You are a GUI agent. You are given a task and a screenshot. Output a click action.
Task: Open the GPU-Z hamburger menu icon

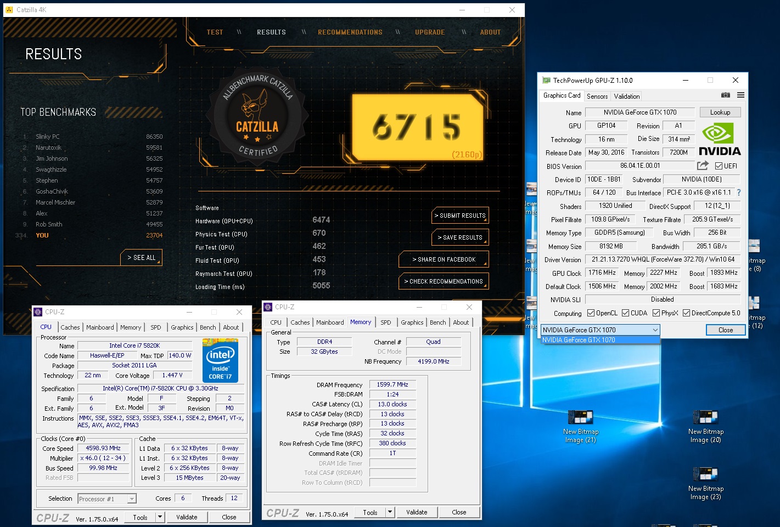(x=740, y=95)
